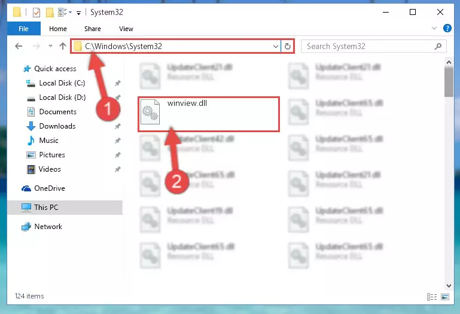460x314 pixels.
Task: Open Local Disk (C:) in the sidebar
Action: (62, 83)
